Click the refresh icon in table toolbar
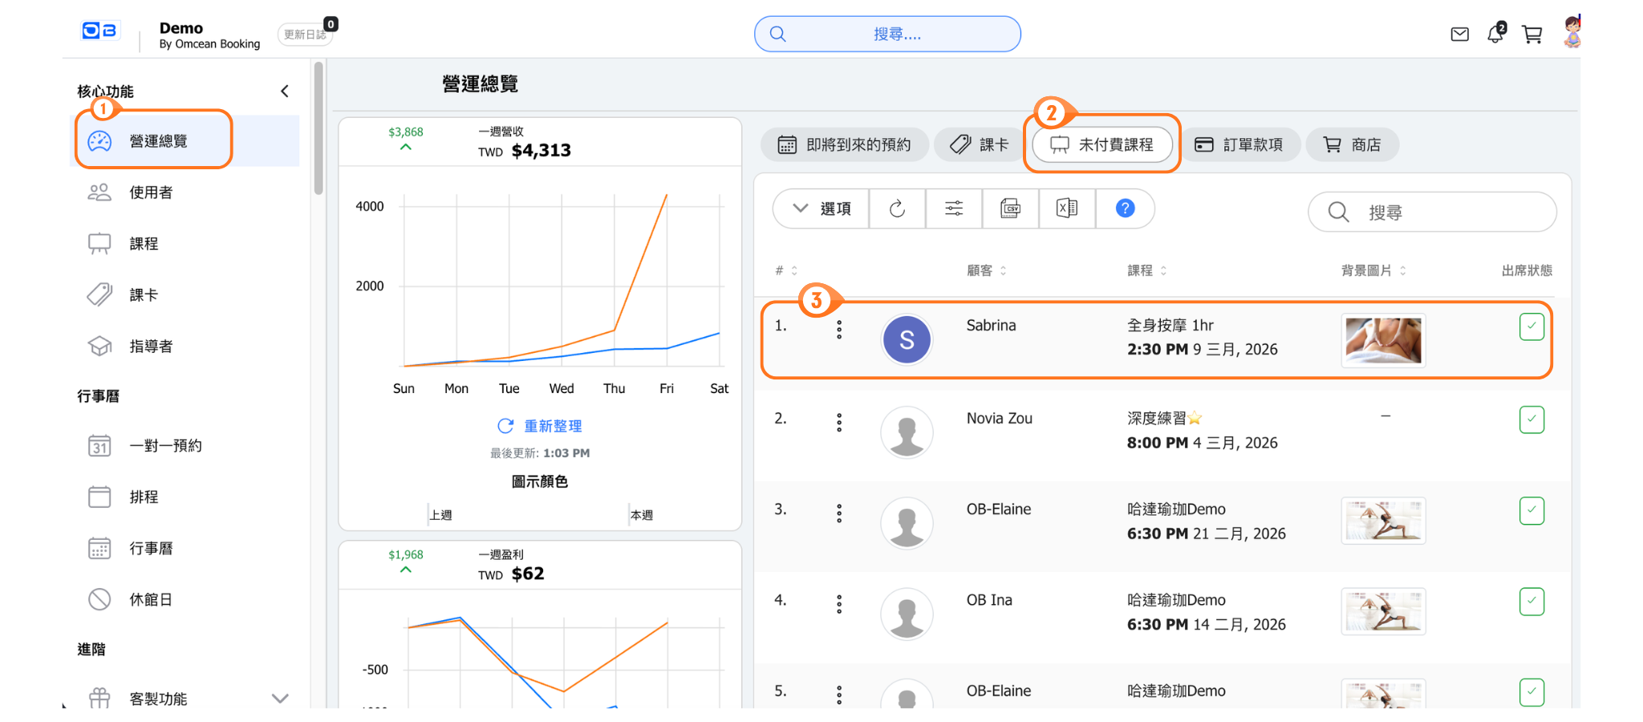Viewport: 1643px width, 722px height. 897,209
